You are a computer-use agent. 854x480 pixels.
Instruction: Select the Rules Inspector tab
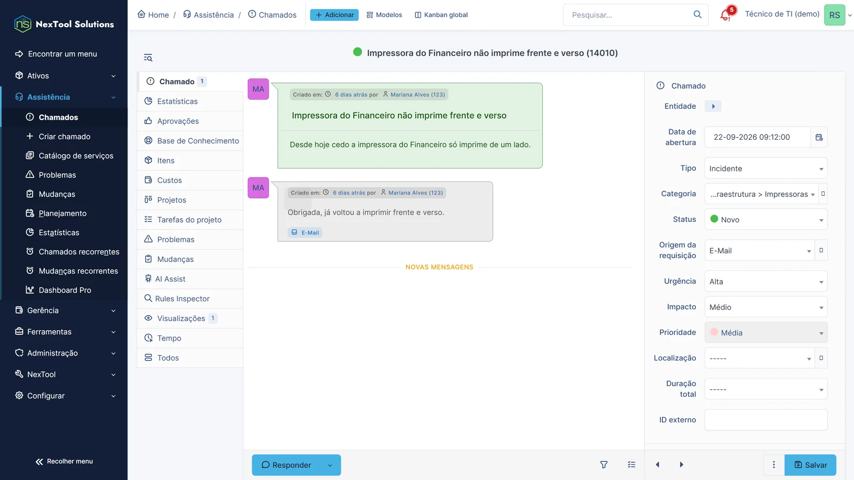click(x=191, y=299)
